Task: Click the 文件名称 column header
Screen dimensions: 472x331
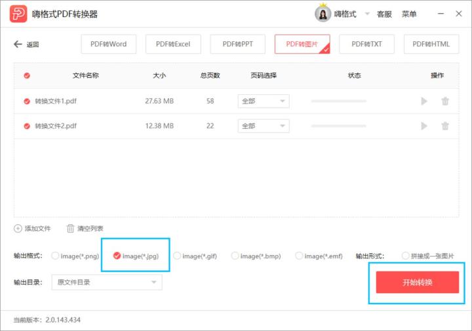Action: (85, 75)
